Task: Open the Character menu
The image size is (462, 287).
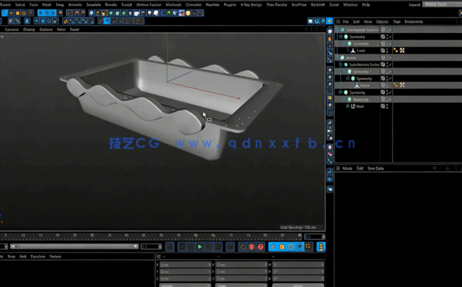Action: pyautogui.click(x=194, y=5)
